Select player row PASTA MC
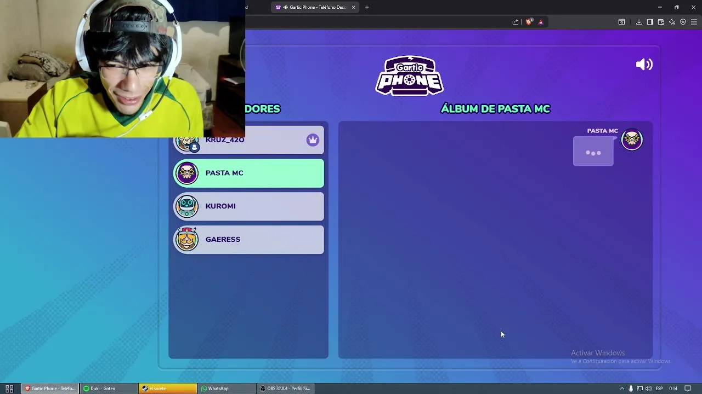This screenshot has width=702, height=394. (x=248, y=173)
